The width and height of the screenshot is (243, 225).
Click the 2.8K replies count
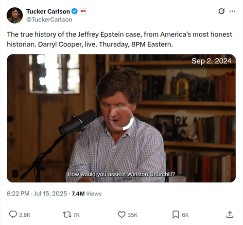(x=25, y=215)
